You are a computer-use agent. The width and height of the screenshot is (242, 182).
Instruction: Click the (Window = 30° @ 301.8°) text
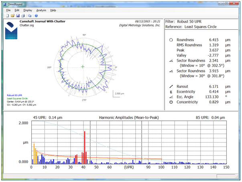click(202, 76)
